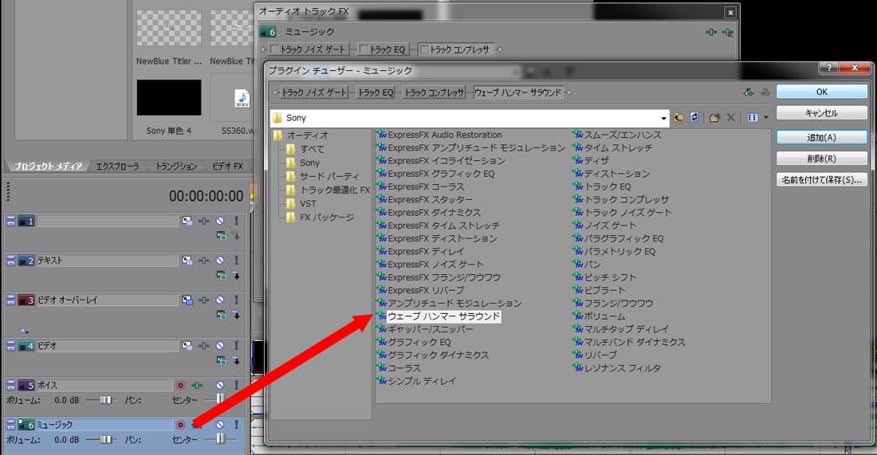
Task: Click the 追加(A) button
Action: (821, 137)
